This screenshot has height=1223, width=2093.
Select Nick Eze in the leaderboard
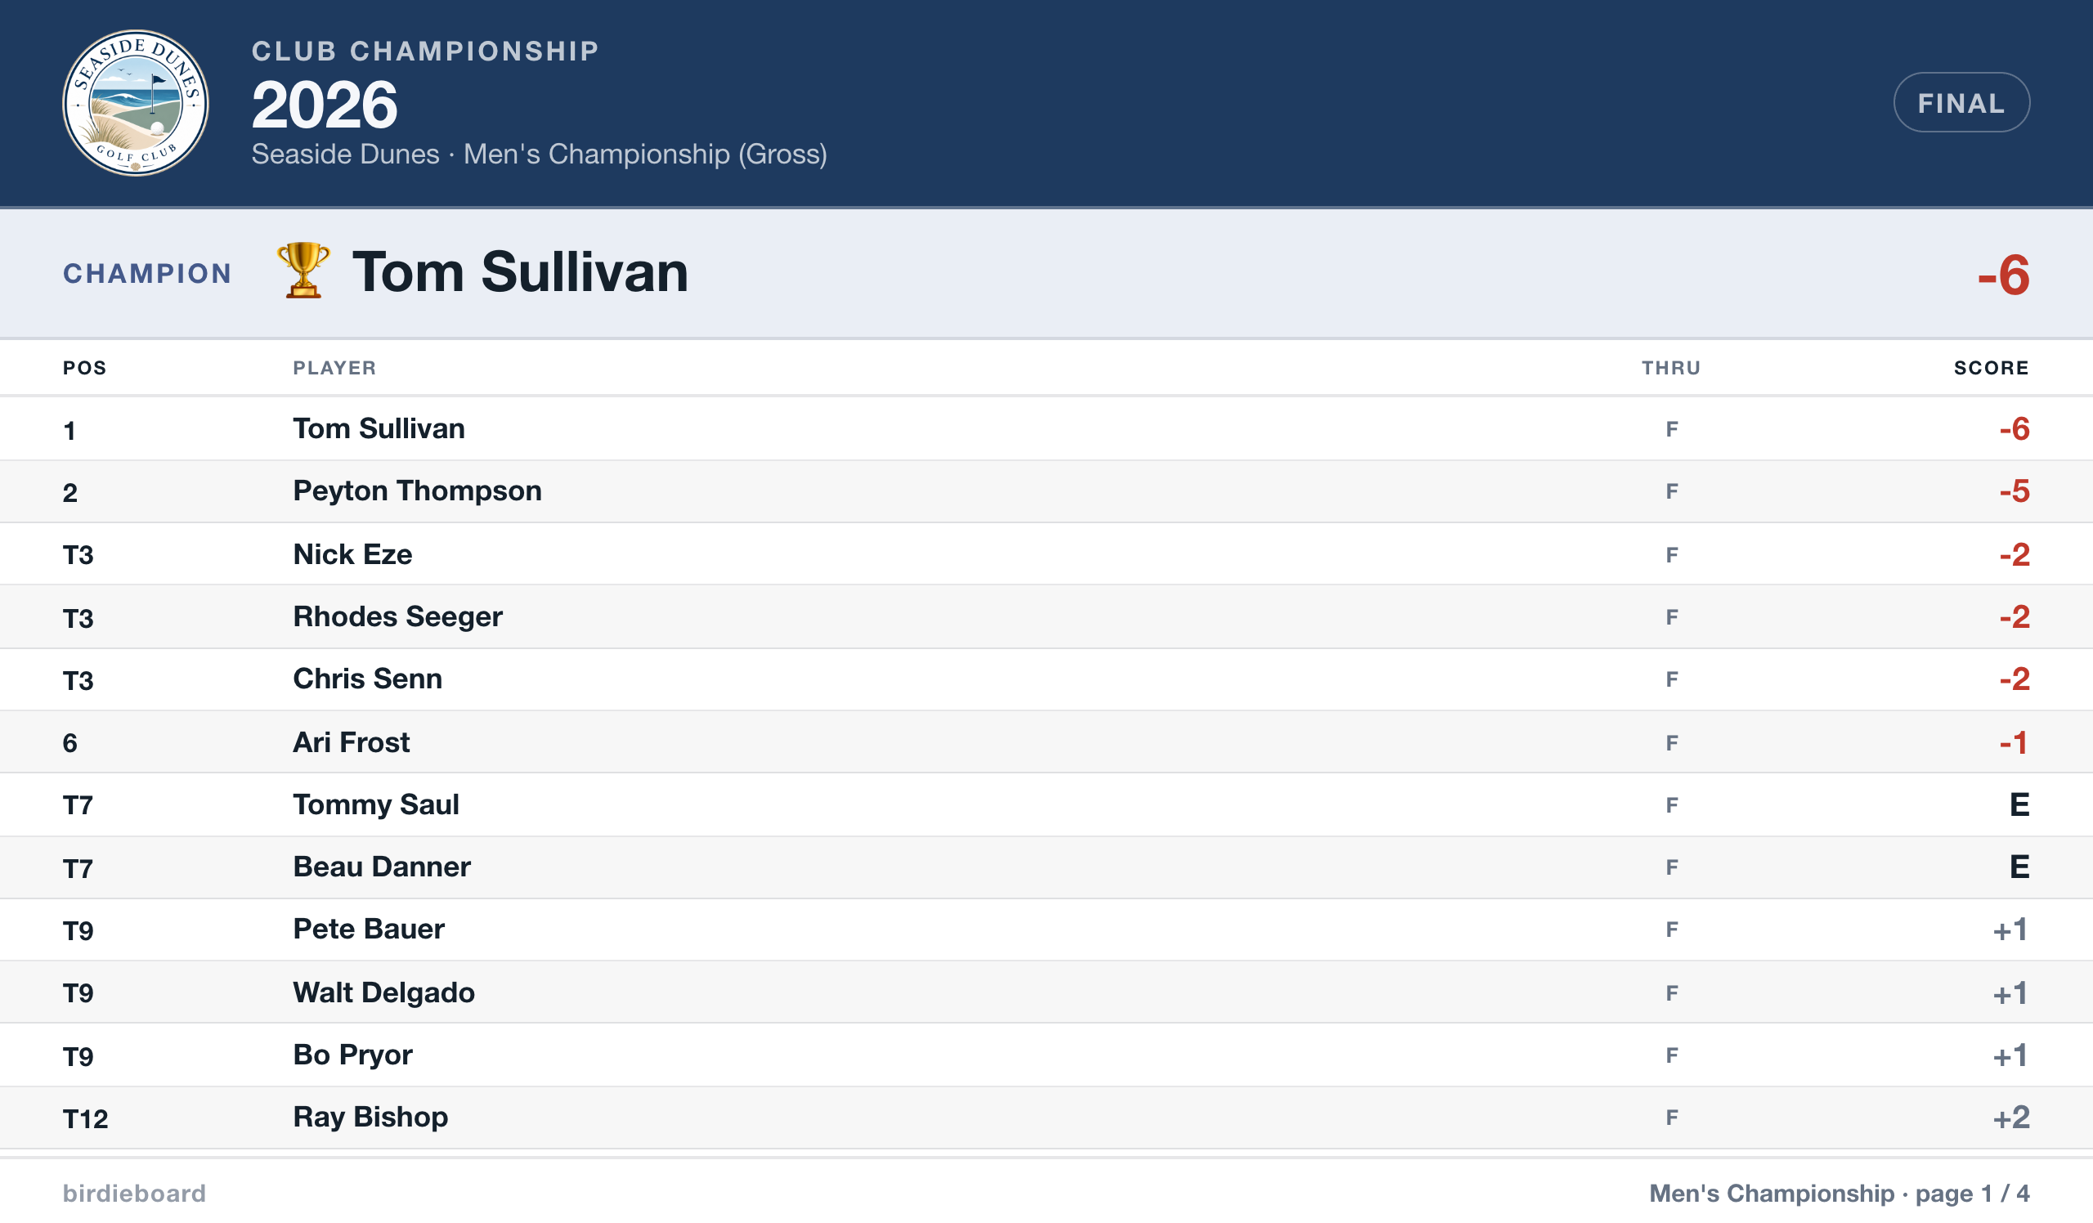point(1046,554)
